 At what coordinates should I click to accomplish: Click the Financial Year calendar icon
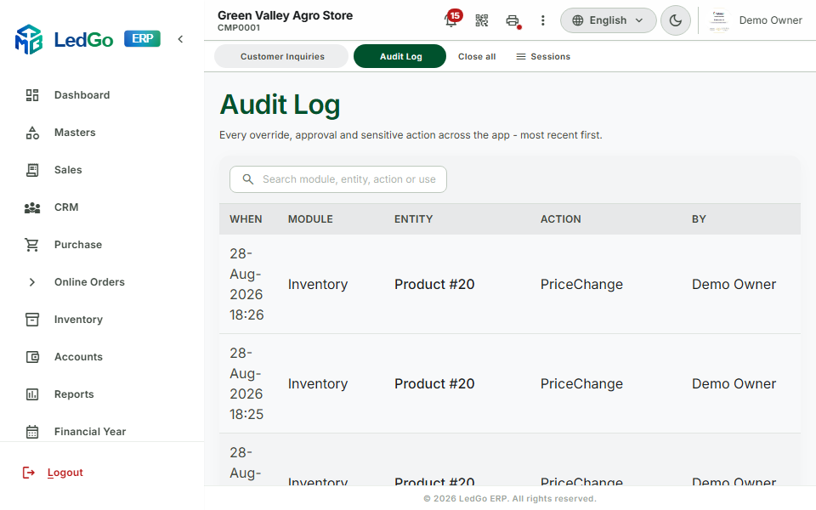[x=32, y=432]
